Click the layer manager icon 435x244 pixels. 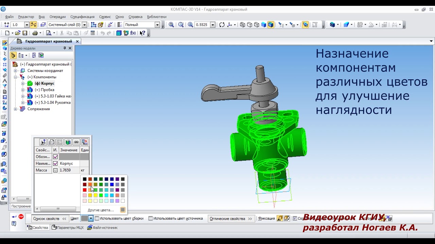pos(43,25)
